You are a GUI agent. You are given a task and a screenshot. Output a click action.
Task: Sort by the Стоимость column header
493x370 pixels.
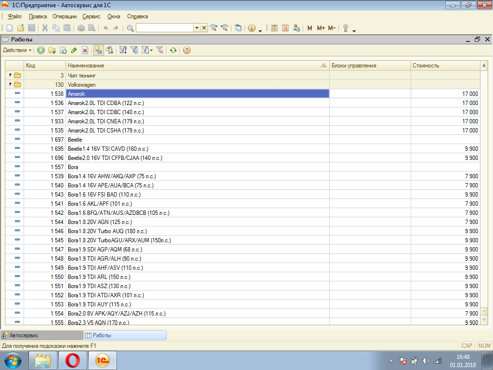pos(445,66)
